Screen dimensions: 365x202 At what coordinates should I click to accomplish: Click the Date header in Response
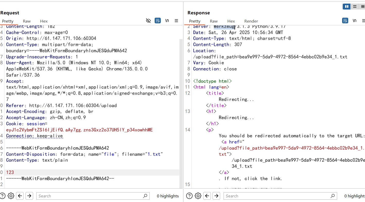click(x=238, y=32)
